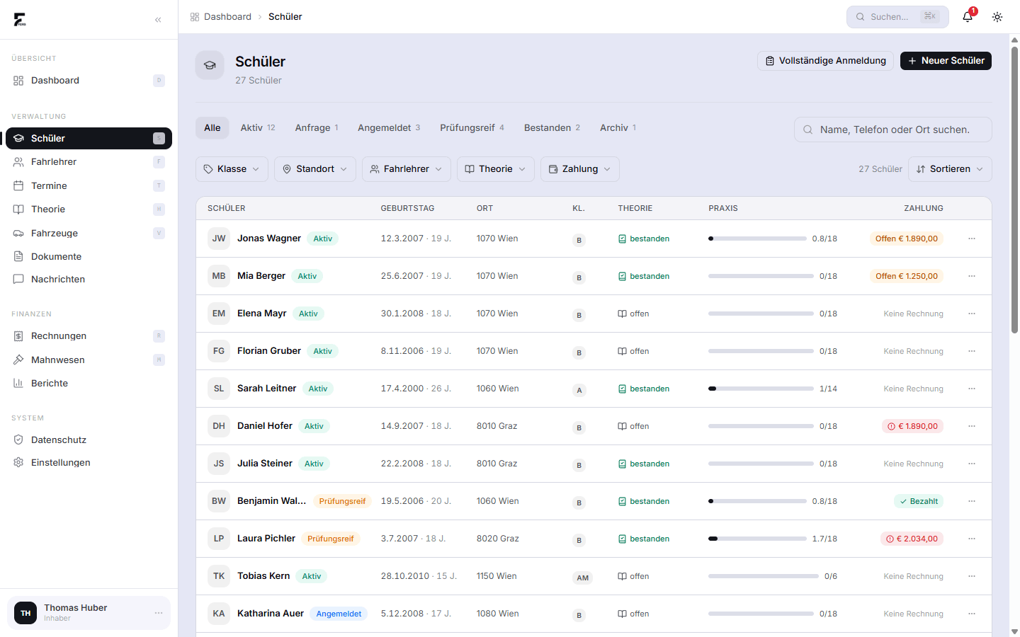This screenshot has width=1020, height=637.
Task: Click Vollständige Anmeldung button
Action: point(825,61)
